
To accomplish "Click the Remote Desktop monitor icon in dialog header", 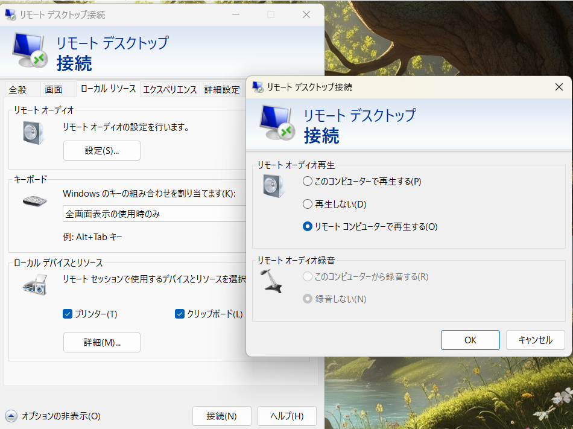I will (277, 123).
